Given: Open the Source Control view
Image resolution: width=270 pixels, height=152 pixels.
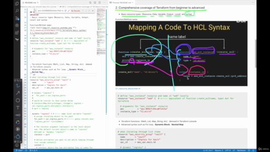Looking at the screenshot, I should point(17,18).
